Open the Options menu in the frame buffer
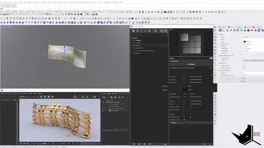Screen dimensions: 264x148 click(x=40, y=94)
